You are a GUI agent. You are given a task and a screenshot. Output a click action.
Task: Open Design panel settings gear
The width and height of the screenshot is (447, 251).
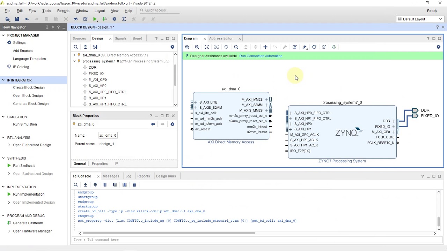tap(172, 47)
